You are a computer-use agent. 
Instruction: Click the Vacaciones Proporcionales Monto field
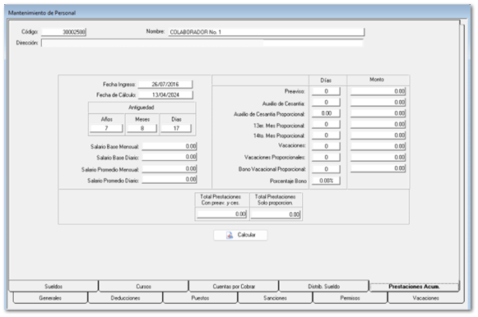378,157
